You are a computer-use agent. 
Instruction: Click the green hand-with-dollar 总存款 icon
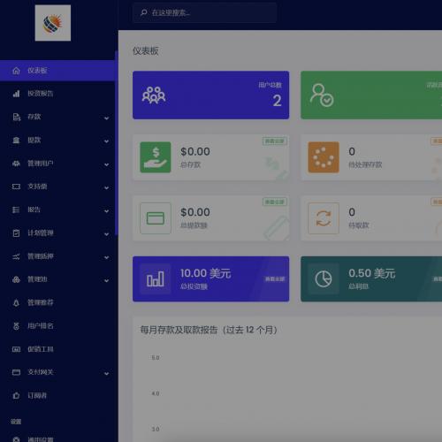click(x=156, y=157)
